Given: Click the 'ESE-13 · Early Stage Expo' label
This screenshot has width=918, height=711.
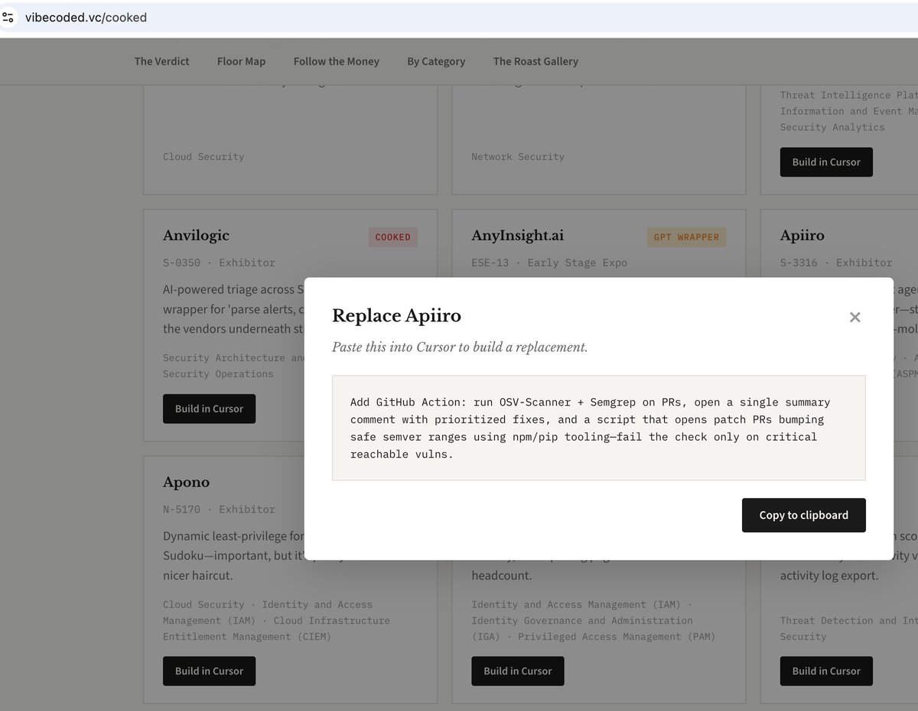Looking at the screenshot, I should click(549, 263).
